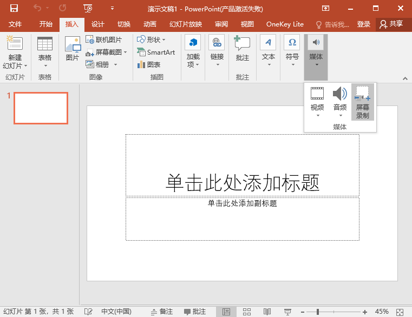The height and width of the screenshot is (317, 412).
Task: Collapse the 媒体 media dropdown button
Action: pyautogui.click(x=316, y=57)
